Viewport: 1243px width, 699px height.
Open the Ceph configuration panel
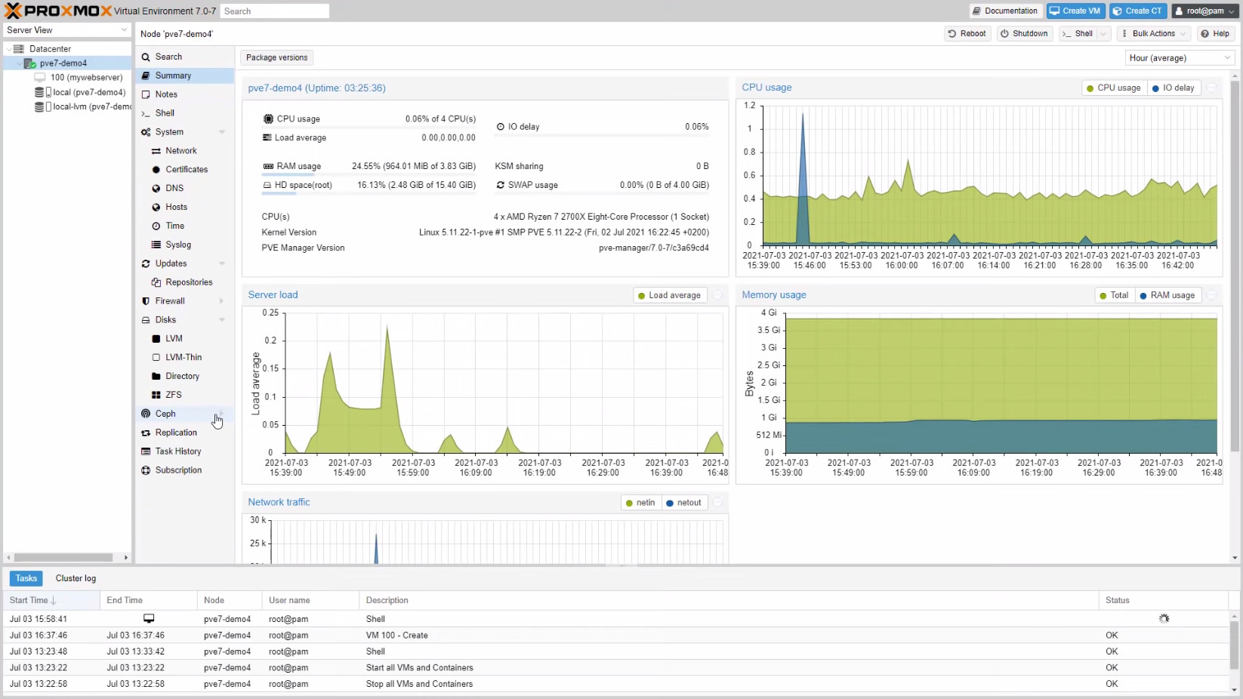tap(165, 414)
